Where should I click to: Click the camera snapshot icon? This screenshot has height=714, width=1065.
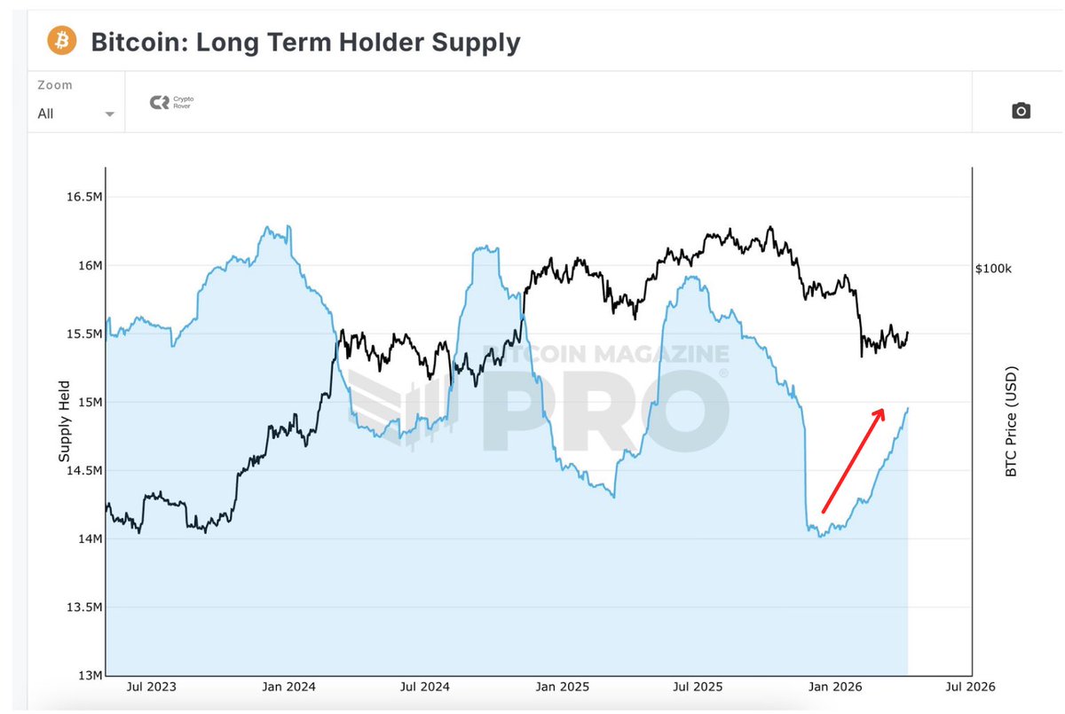click(x=1021, y=111)
